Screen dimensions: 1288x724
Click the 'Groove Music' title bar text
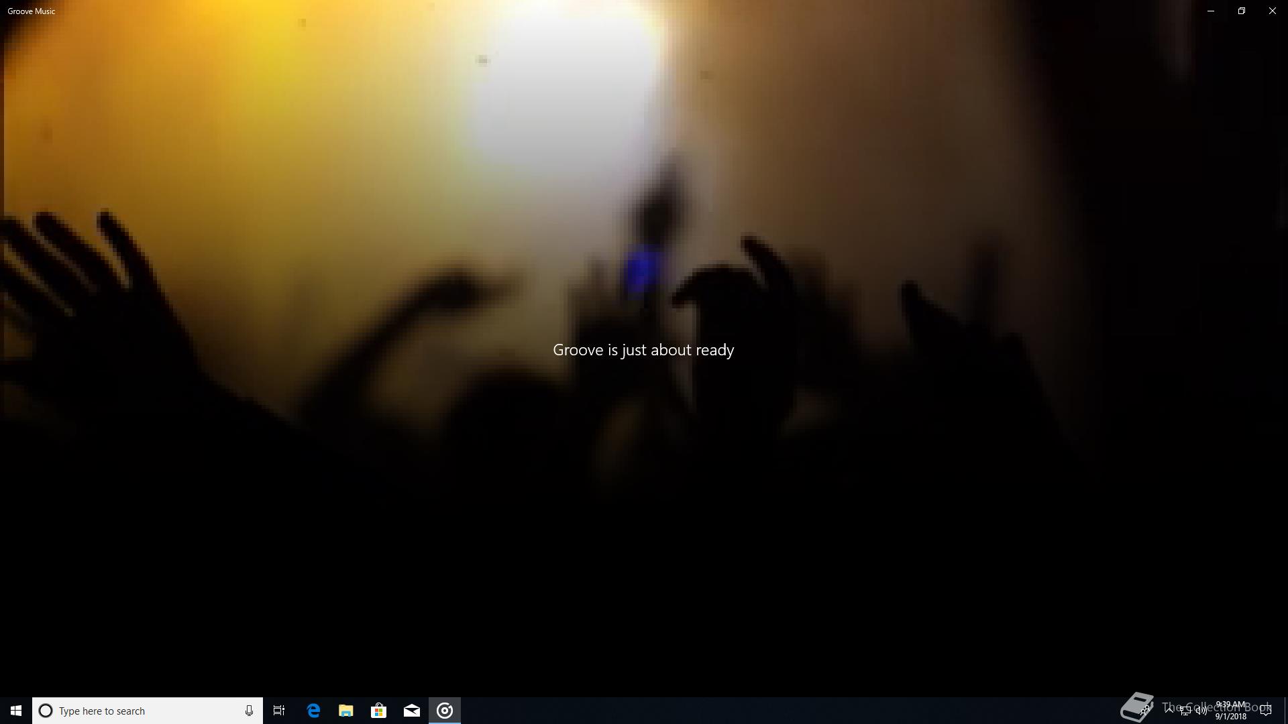pos(32,11)
